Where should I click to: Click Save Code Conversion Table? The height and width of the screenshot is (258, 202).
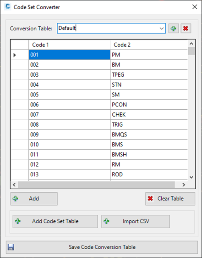coord(102,247)
